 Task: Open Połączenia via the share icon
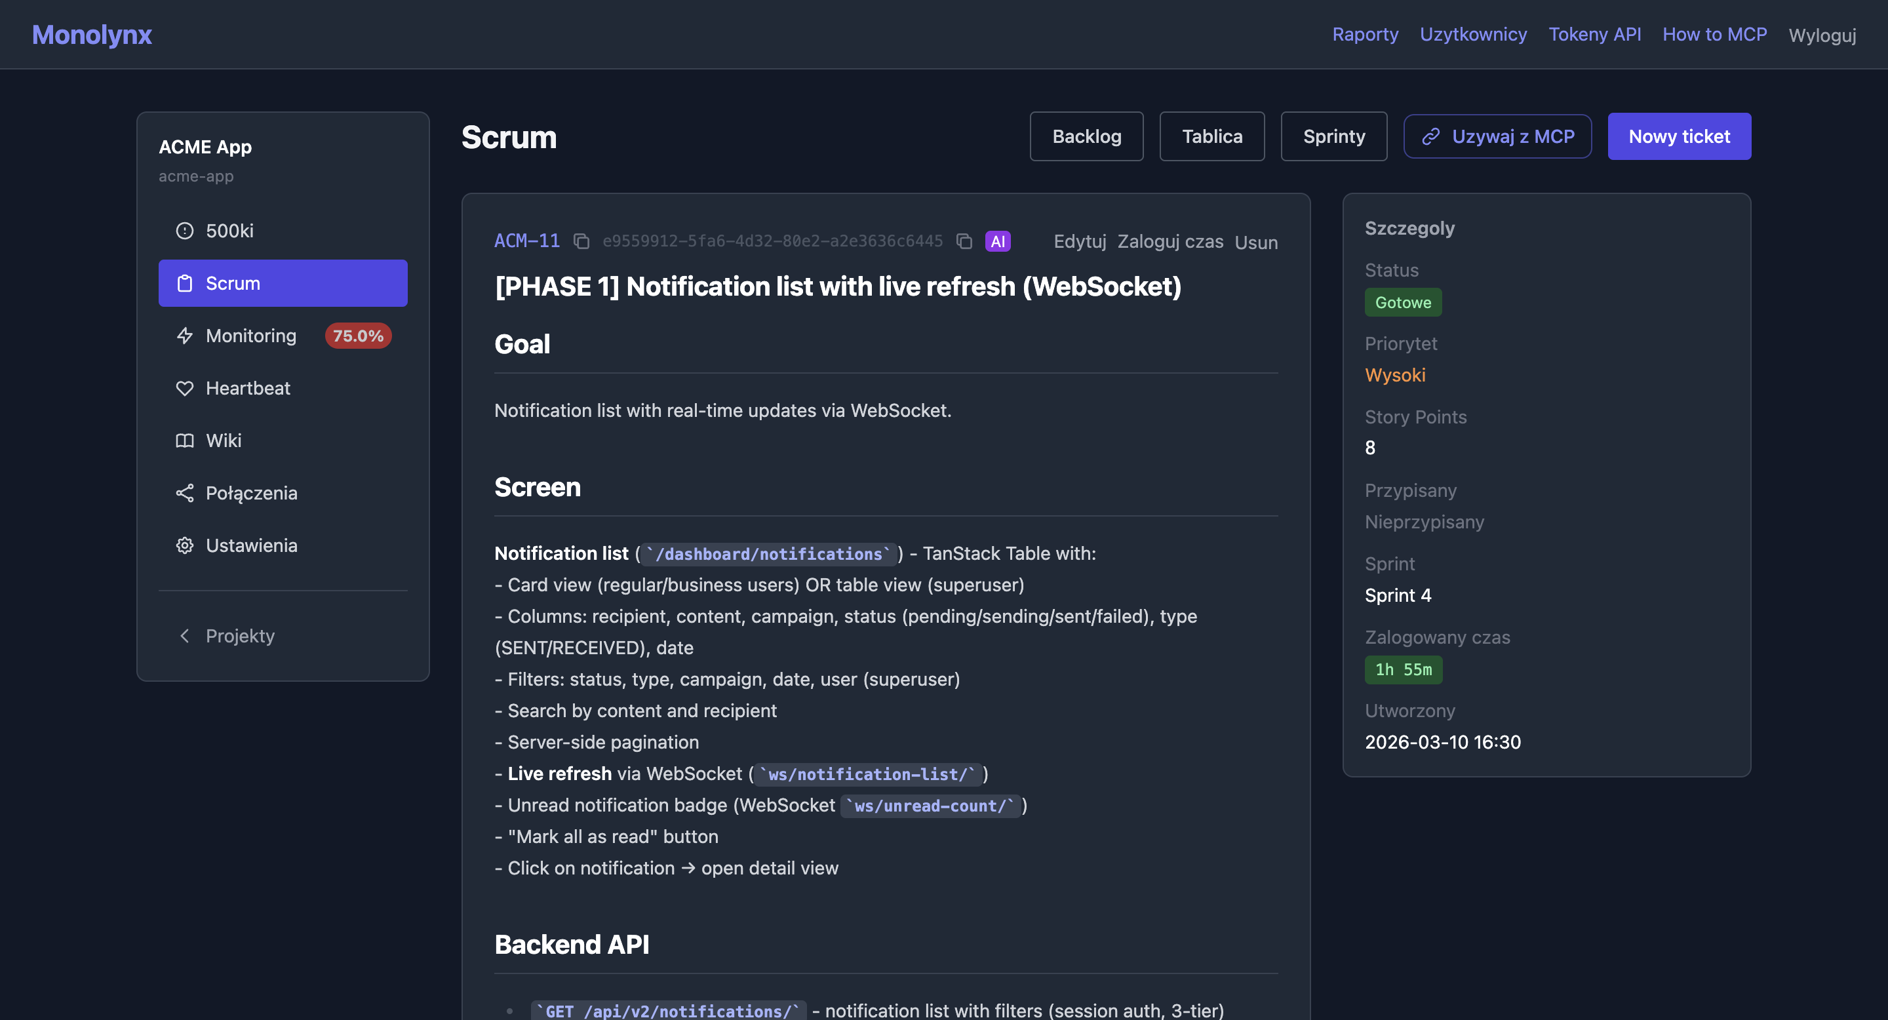185,492
